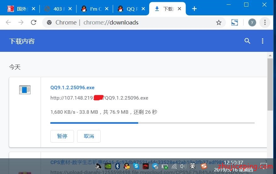Open the Telegram tray icon
Image resolution: width=276 pixels, height=174 pixels.
tap(155, 166)
